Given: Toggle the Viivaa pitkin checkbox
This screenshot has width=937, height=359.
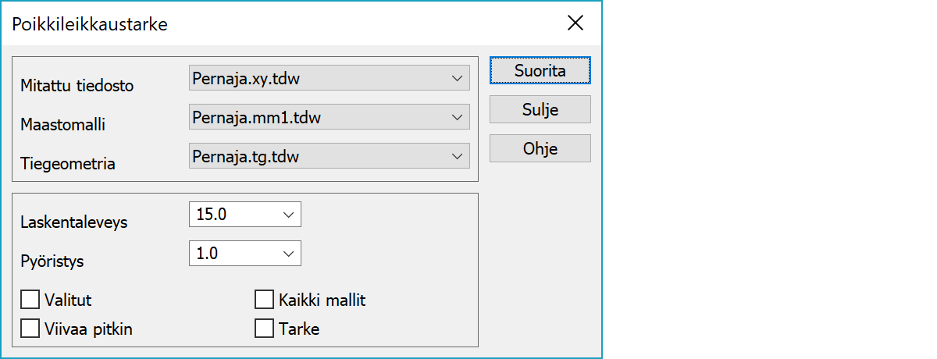Looking at the screenshot, I should 30,329.
